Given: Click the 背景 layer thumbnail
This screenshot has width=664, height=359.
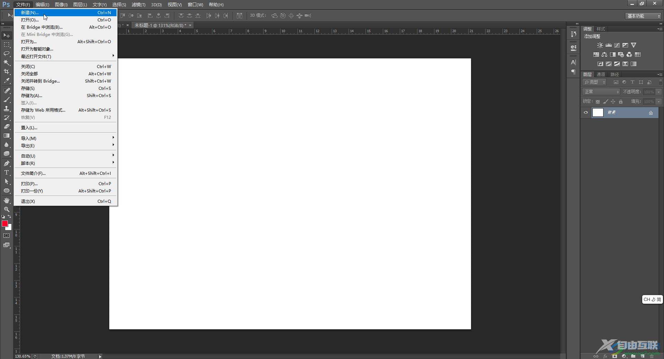Looking at the screenshot, I should point(598,113).
